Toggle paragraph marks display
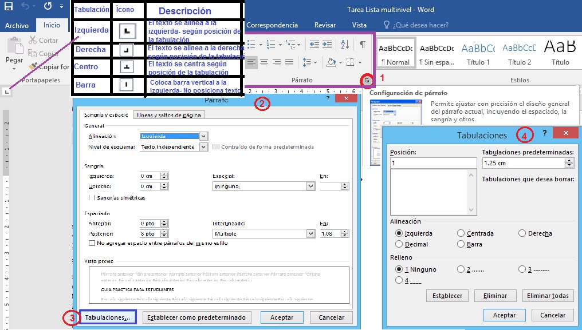The width and height of the screenshot is (582, 330). pos(363,45)
